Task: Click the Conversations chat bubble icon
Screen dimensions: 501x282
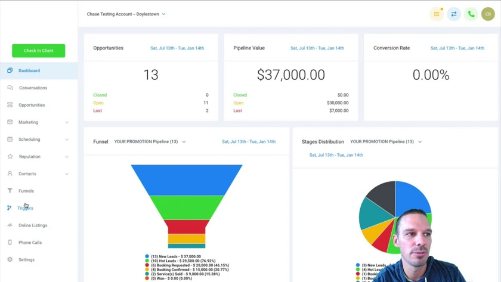Action: pos(10,88)
